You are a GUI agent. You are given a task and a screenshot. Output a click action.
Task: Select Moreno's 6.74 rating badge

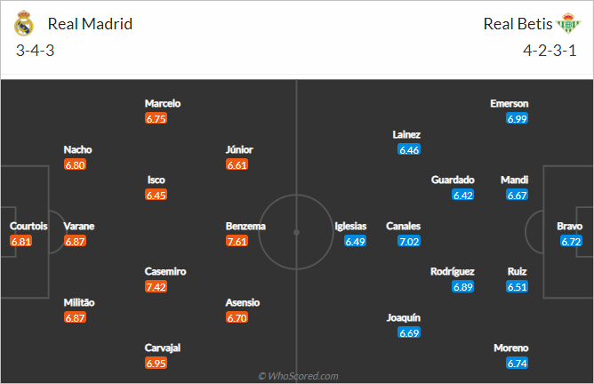[518, 364]
